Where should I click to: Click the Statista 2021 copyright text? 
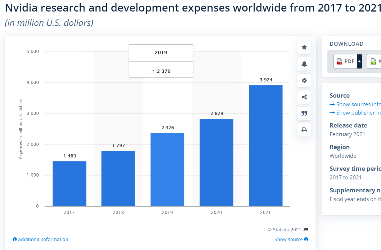(284, 229)
